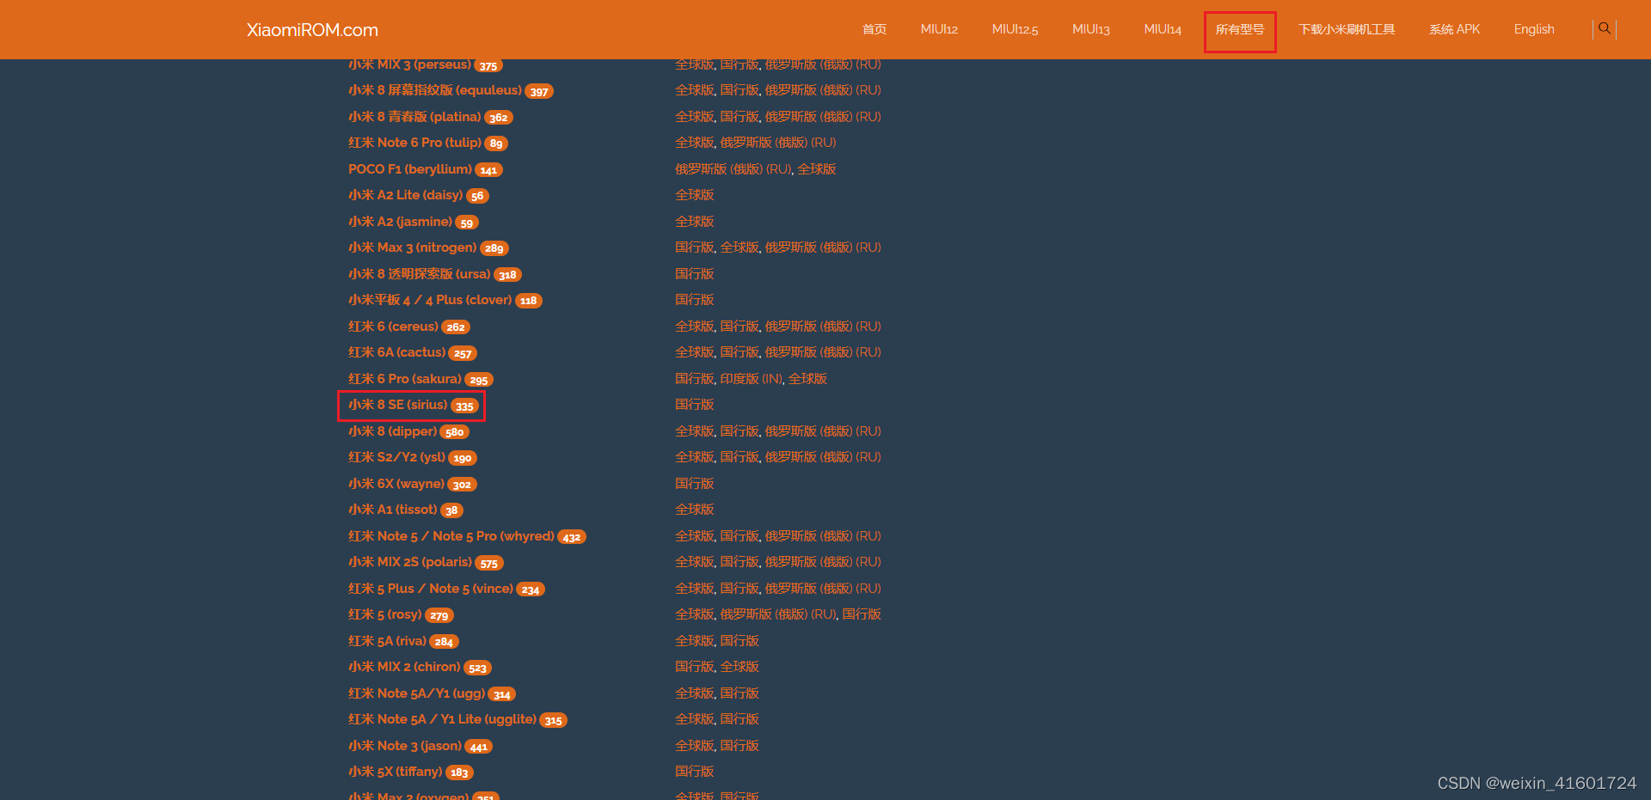Click 全球版 in the chiron row
The width and height of the screenshot is (1651, 800).
740,667
